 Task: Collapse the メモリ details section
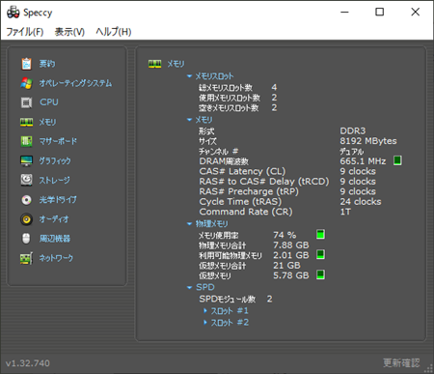click(x=189, y=120)
